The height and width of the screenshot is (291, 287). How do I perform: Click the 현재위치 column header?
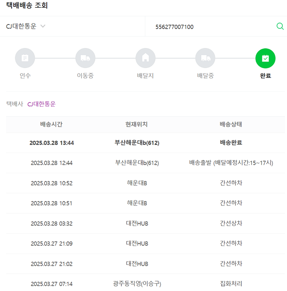pos(137,124)
